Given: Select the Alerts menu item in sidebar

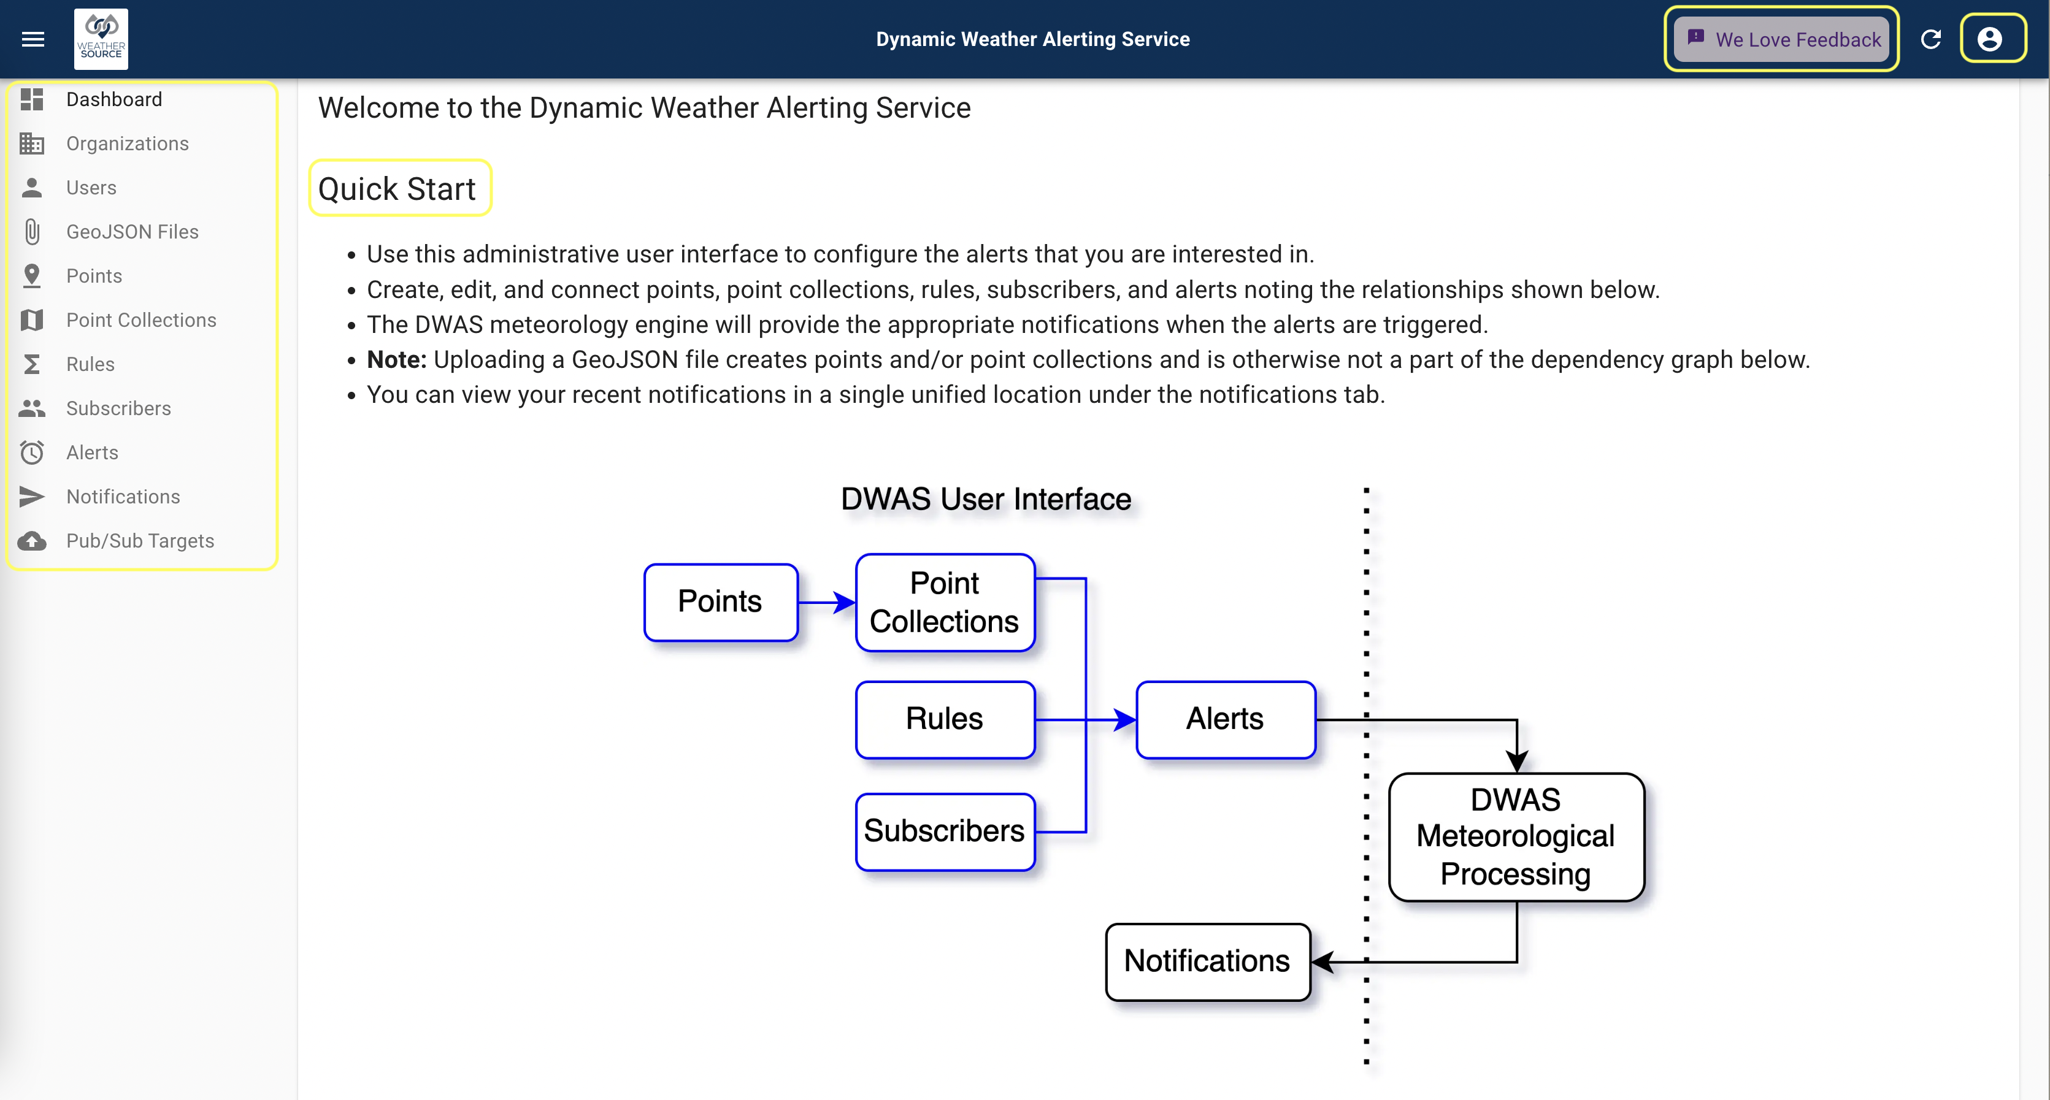Looking at the screenshot, I should tap(92, 453).
